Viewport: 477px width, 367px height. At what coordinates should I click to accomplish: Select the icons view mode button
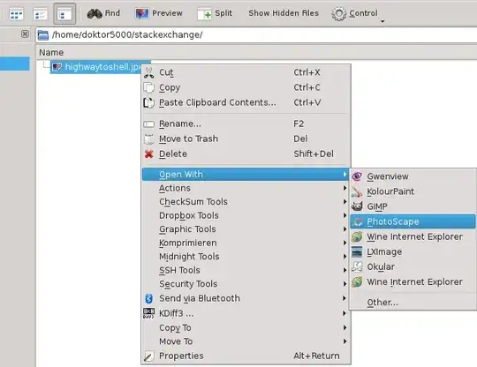tap(16, 13)
